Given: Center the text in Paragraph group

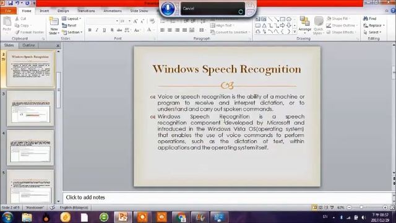Looking at the screenshot, I should [170, 30].
